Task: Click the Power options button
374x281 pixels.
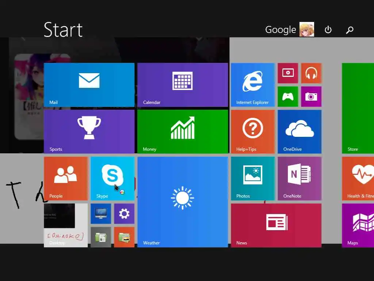Action: click(x=328, y=30)
